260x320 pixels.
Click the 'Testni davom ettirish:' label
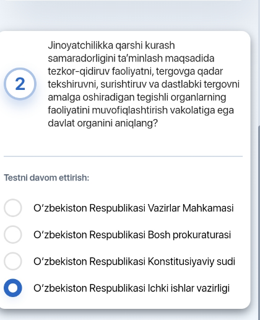(x=46, y=178)
